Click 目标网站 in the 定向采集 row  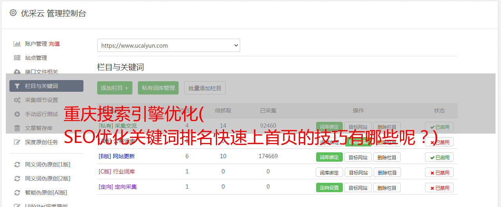coord(358,187)
